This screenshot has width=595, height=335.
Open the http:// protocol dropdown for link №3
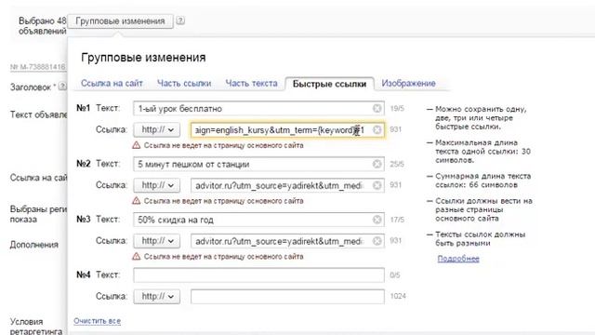[x=157, y=241]
